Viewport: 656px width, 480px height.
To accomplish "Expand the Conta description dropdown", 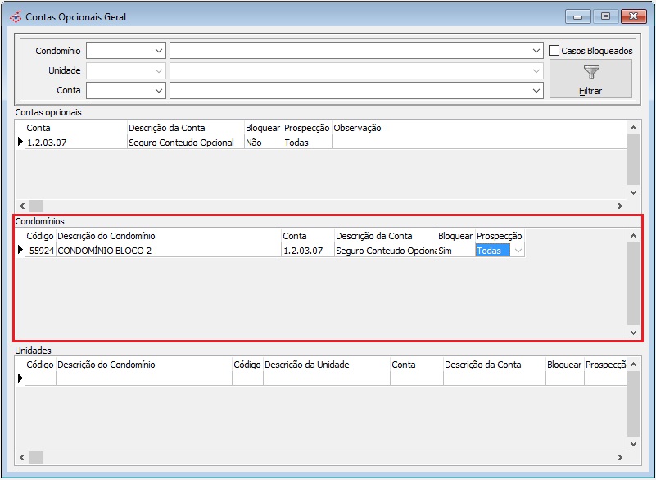I will tap(536, 90).
